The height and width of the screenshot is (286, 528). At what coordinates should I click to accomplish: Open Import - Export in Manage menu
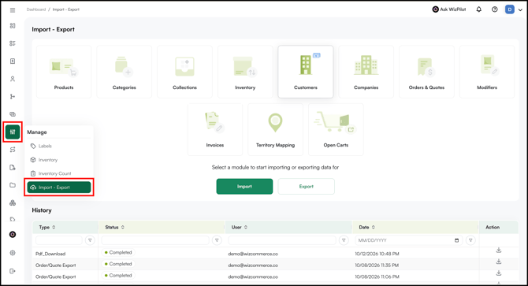point(59,188)
